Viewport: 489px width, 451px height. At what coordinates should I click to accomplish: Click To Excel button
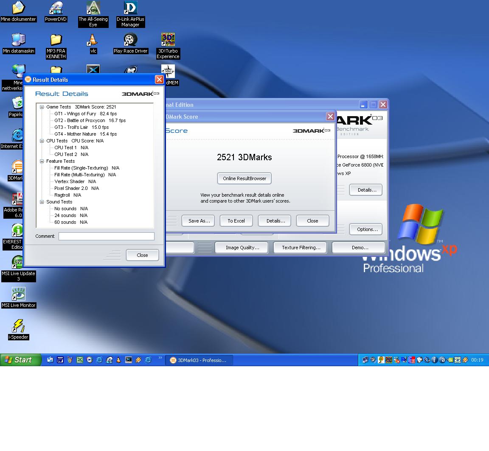236,221
